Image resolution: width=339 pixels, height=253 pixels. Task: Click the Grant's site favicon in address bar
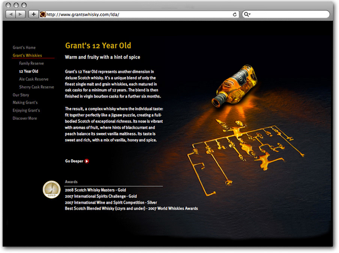click(x=43, y=15)
